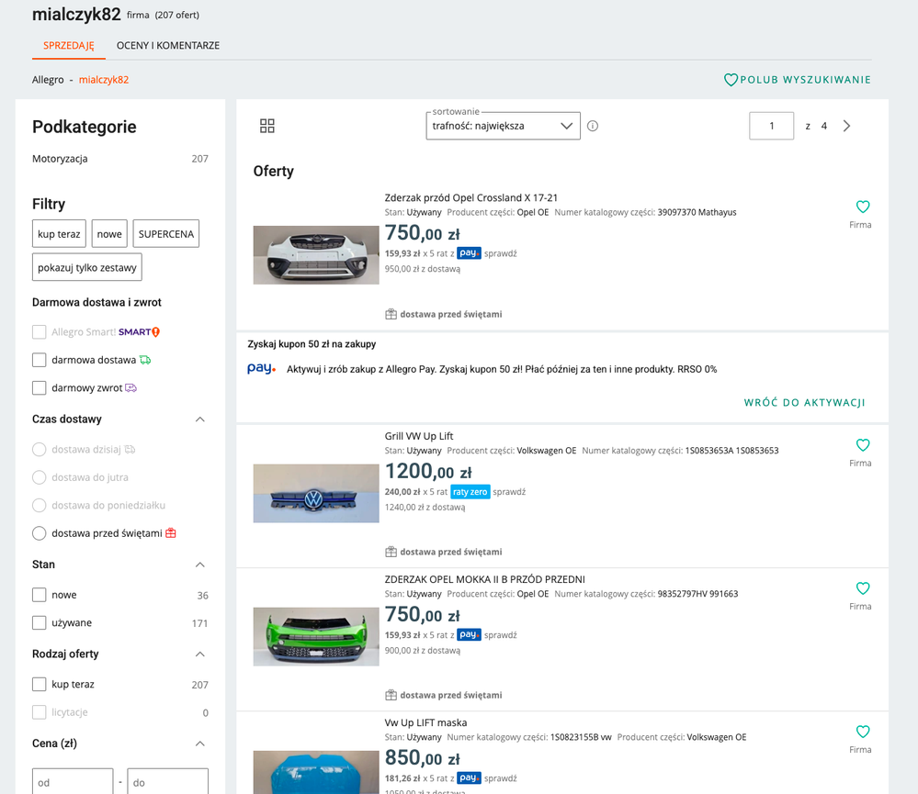Image resolution: width=918 pixels, height=794 pixels.
Task: Click gift icon under Opel Mokka offer
Action: (x=391, y=695)
